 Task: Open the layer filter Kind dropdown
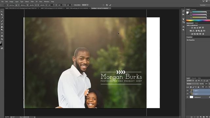click(x=190, y=81)
